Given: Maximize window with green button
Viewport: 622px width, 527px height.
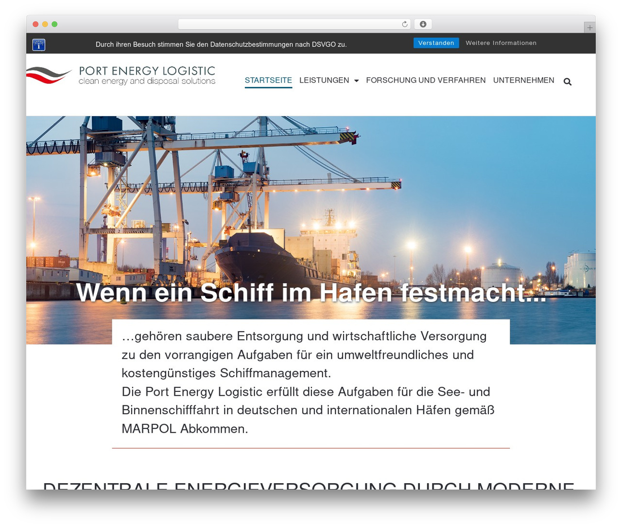Looking at the screenshot, I should tap(54, 24).
